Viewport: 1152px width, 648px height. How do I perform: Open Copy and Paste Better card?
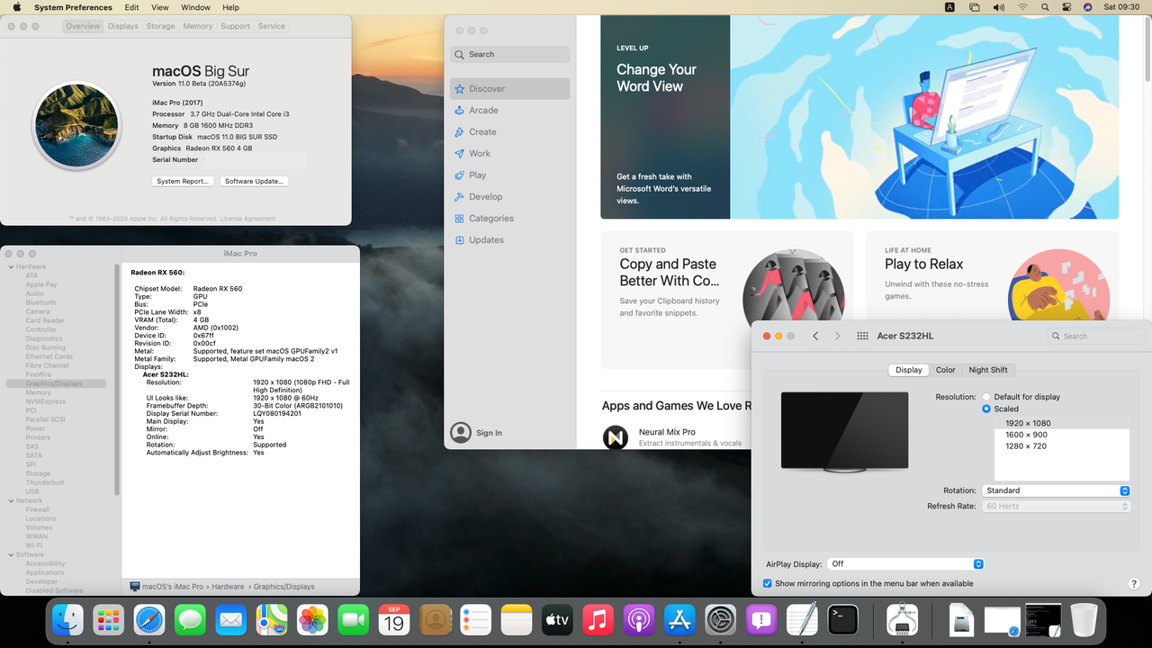click(727, 300)
